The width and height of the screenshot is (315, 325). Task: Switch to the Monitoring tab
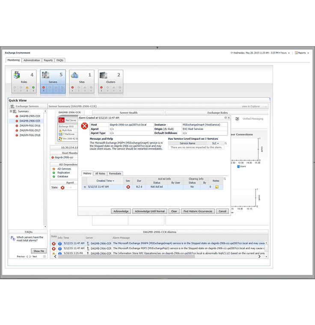click(14, 60)
